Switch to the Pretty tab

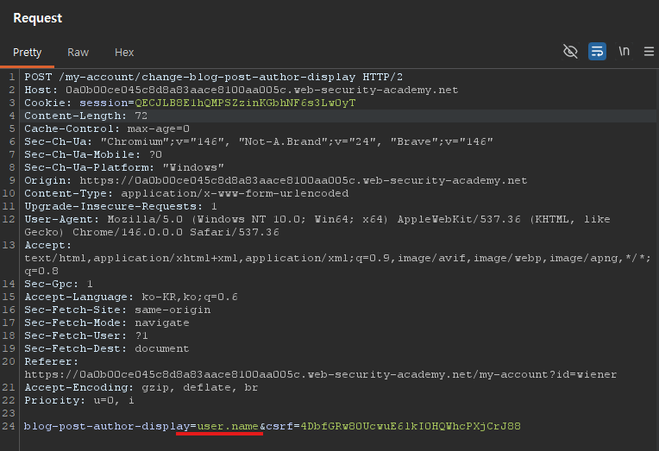pyautogui.click(x=27, y=53)
